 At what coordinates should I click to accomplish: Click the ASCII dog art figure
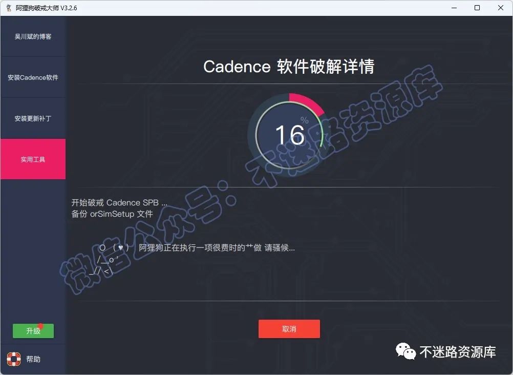click(x=108, y=259)
